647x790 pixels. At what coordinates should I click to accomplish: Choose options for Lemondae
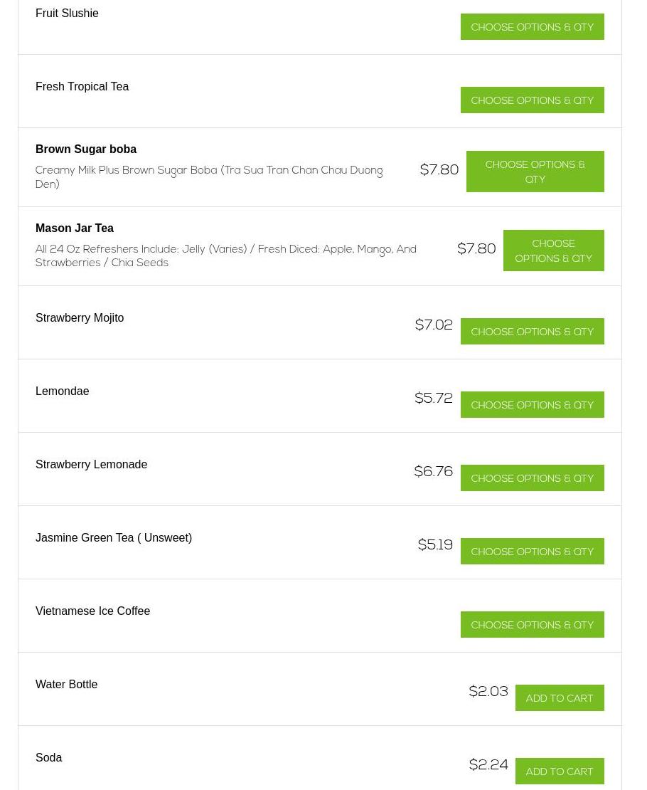(x=532, y=405)
